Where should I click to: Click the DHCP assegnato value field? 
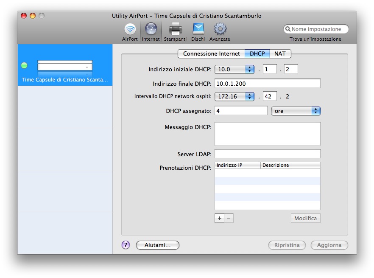click(x=241, y=111)
